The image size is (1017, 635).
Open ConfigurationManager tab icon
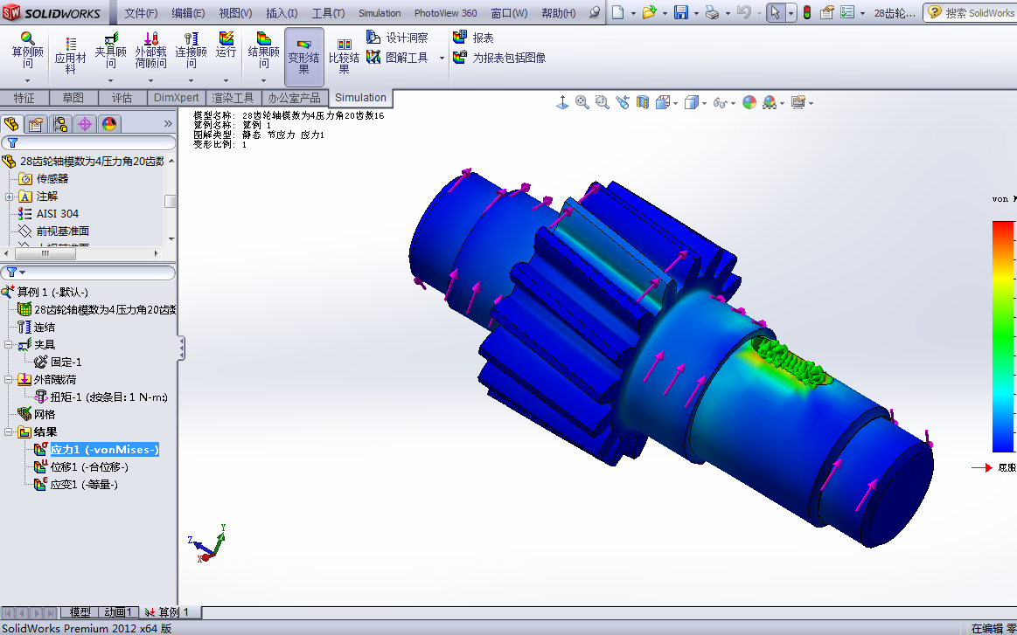pyautogui.click(x=60, y=124)
